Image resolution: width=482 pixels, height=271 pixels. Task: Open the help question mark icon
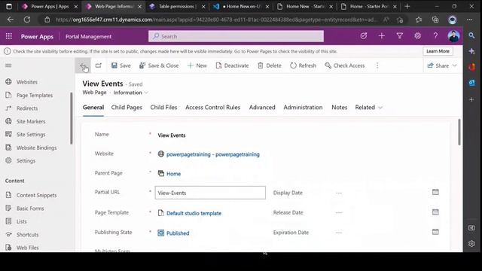435,36
